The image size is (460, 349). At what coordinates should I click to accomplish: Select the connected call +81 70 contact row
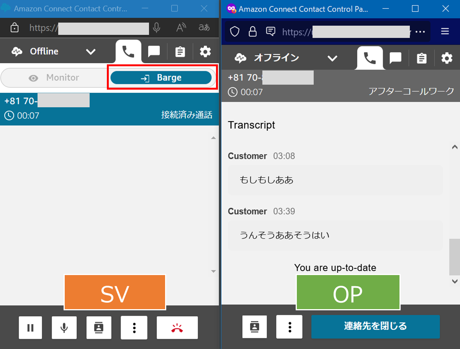(109, 109)
